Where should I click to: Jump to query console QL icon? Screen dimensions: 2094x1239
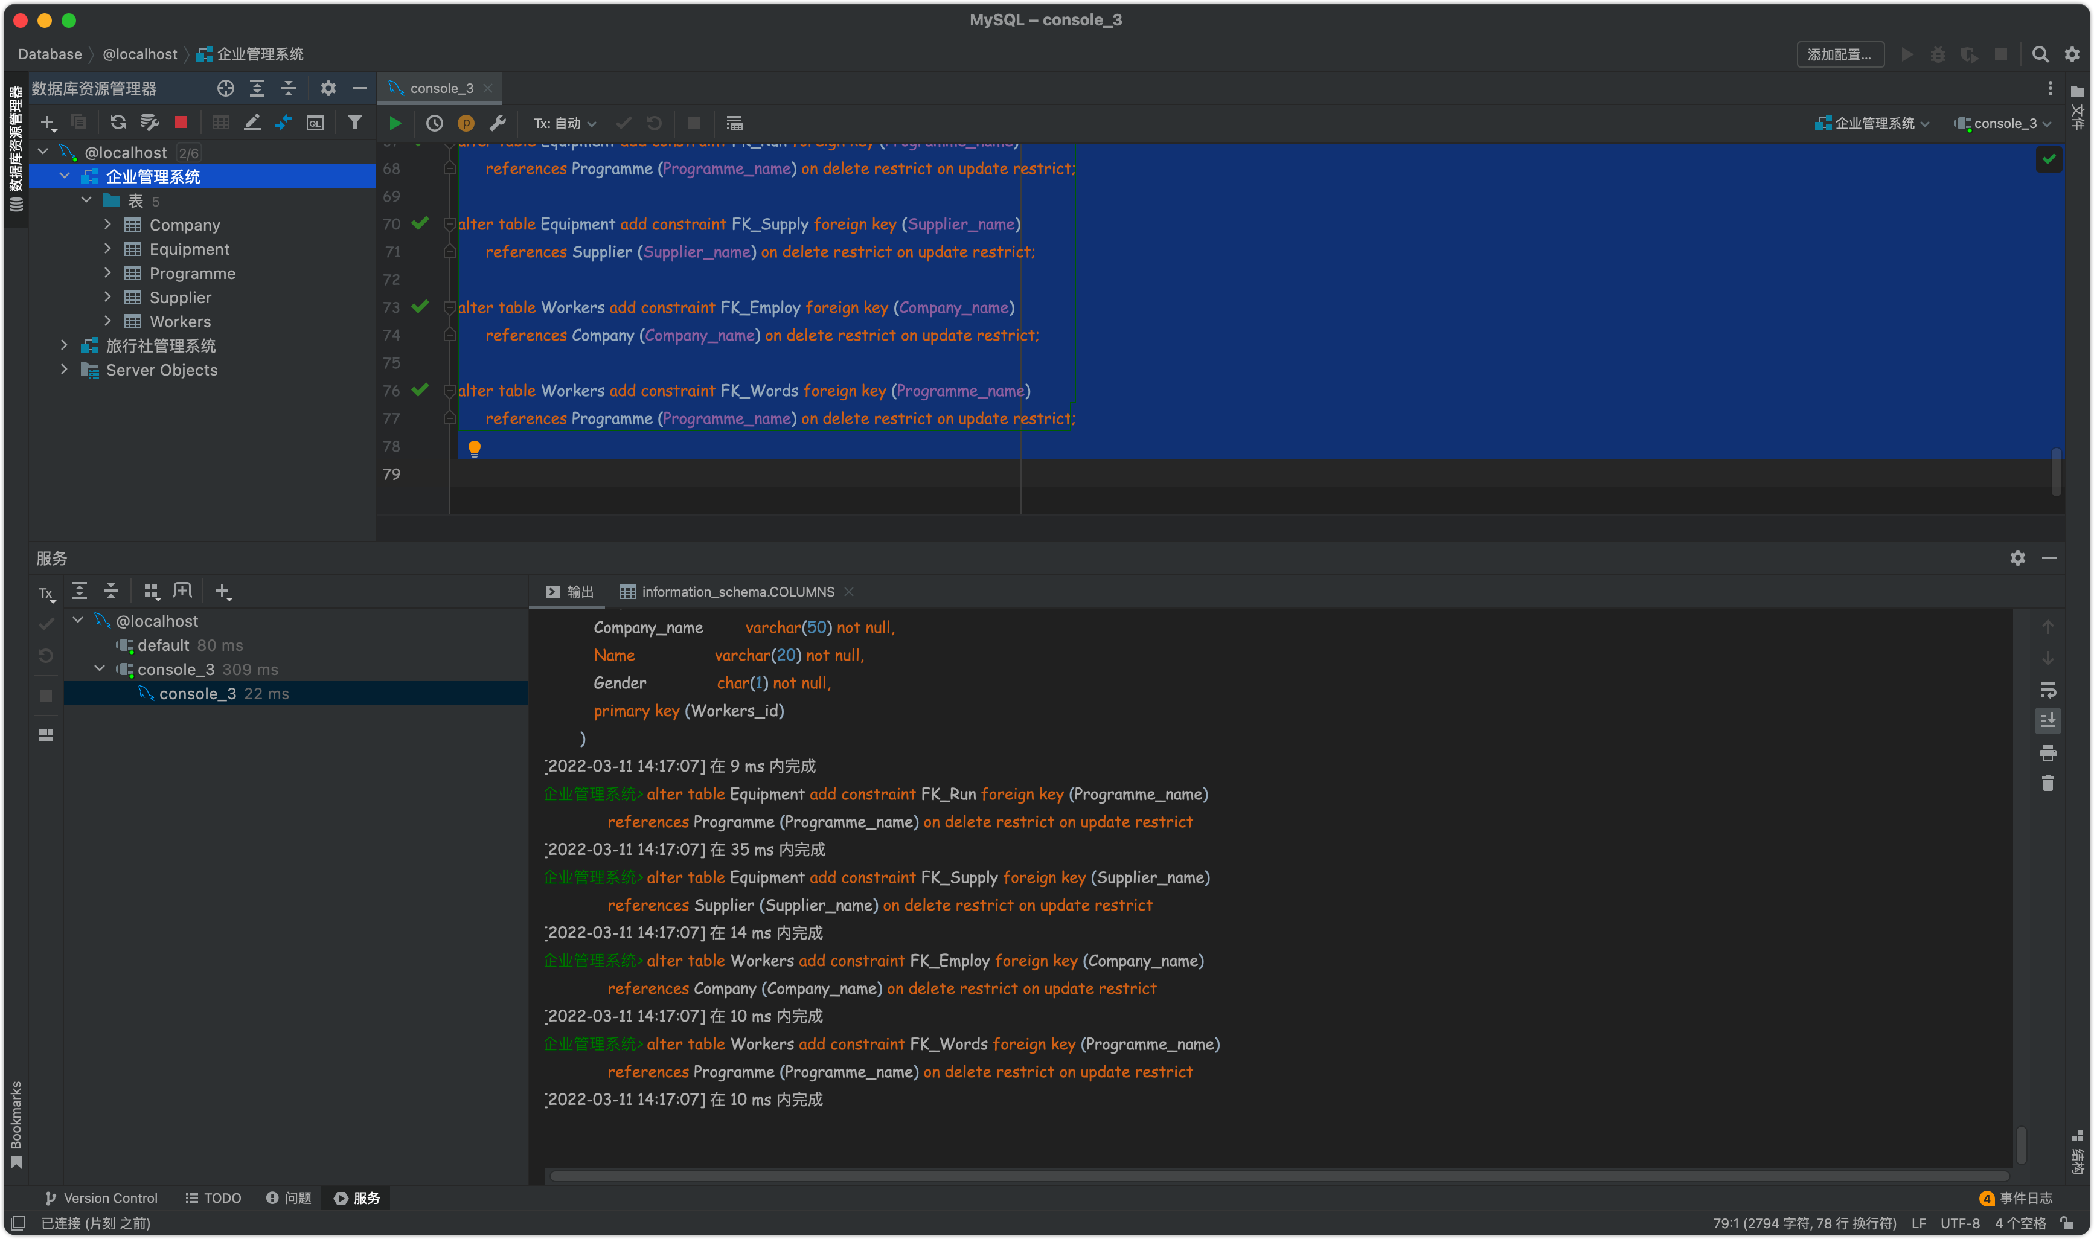(x=315, y=123)
